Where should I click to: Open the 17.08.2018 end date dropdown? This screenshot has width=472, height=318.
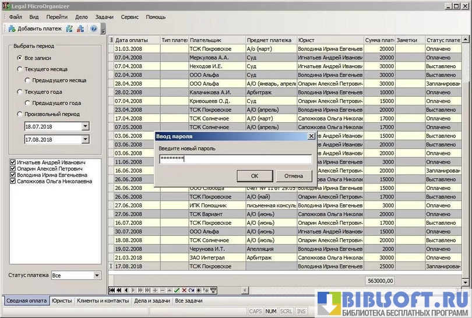tap(86, 139)
